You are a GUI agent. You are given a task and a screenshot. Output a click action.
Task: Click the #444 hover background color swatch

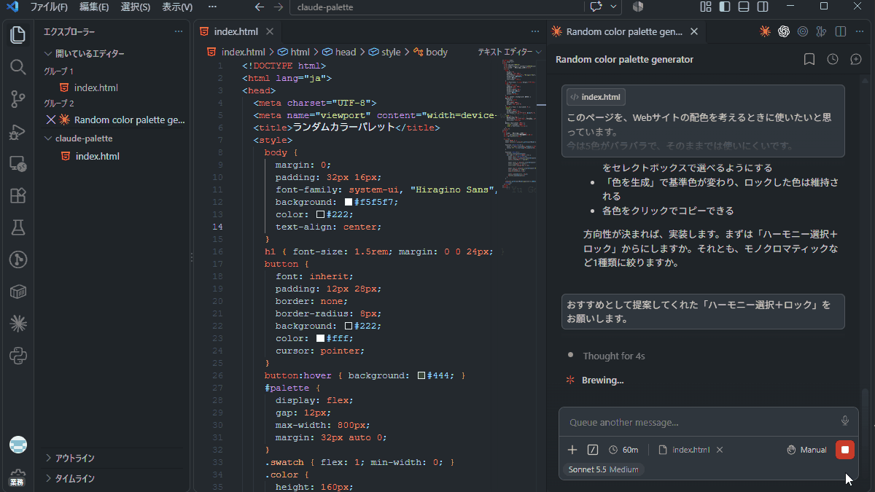[421, 375]
